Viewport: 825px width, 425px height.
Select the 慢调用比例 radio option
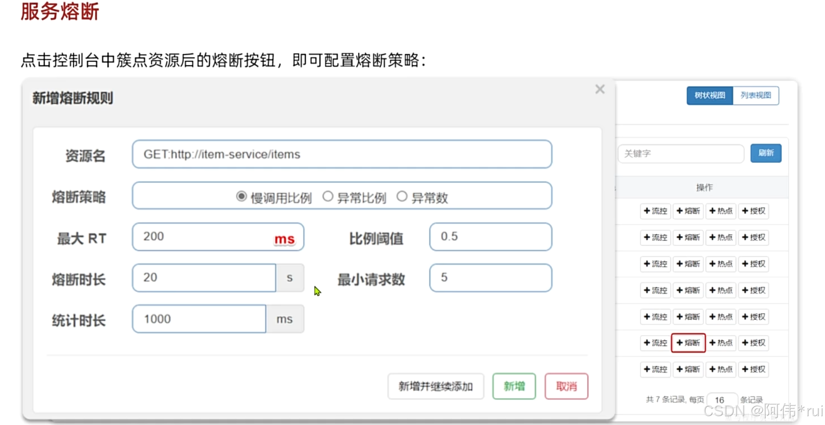coord(241,196)
